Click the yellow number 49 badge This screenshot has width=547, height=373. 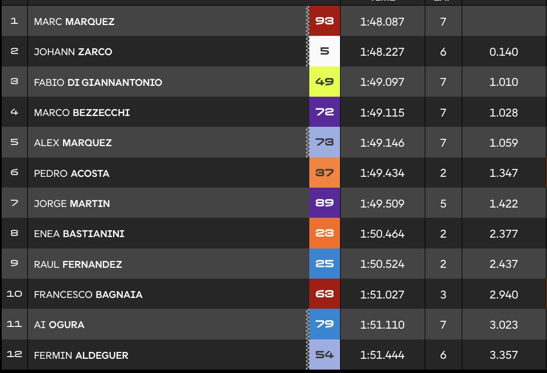coord(325,82)
